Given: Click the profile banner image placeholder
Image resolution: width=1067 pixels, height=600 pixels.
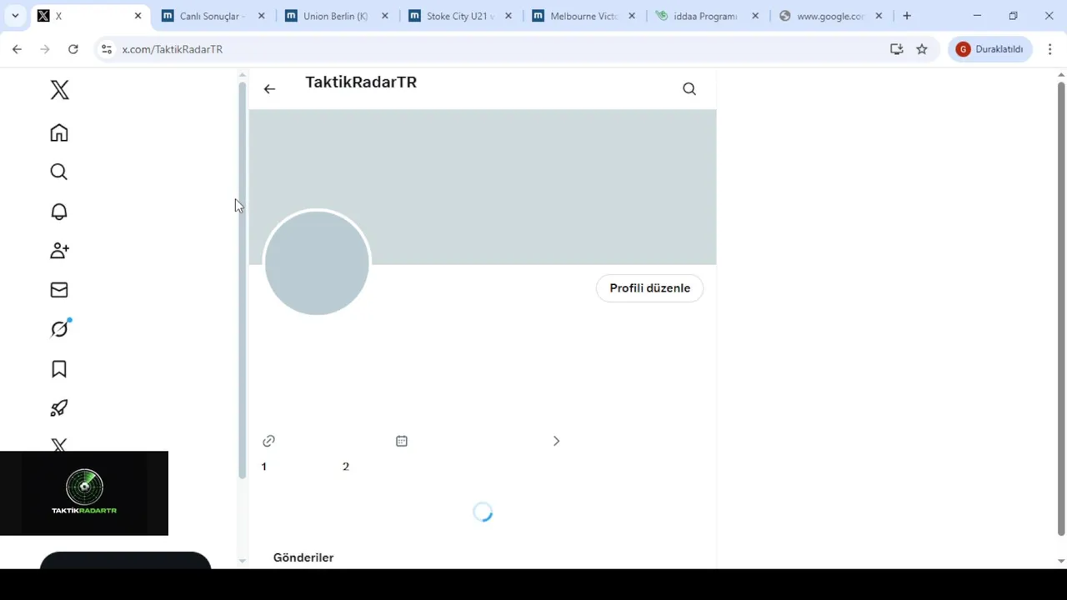Looking at the screenshot, I should (483, 187).
